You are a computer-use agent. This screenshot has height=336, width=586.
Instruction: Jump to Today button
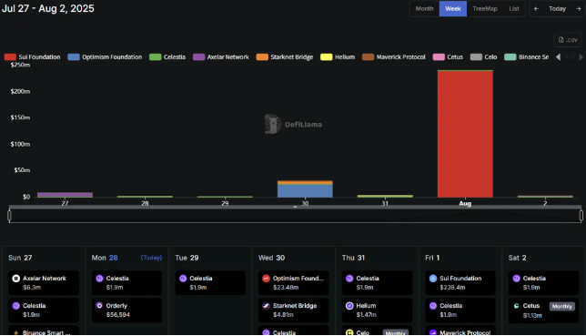(x=557, y=8)
